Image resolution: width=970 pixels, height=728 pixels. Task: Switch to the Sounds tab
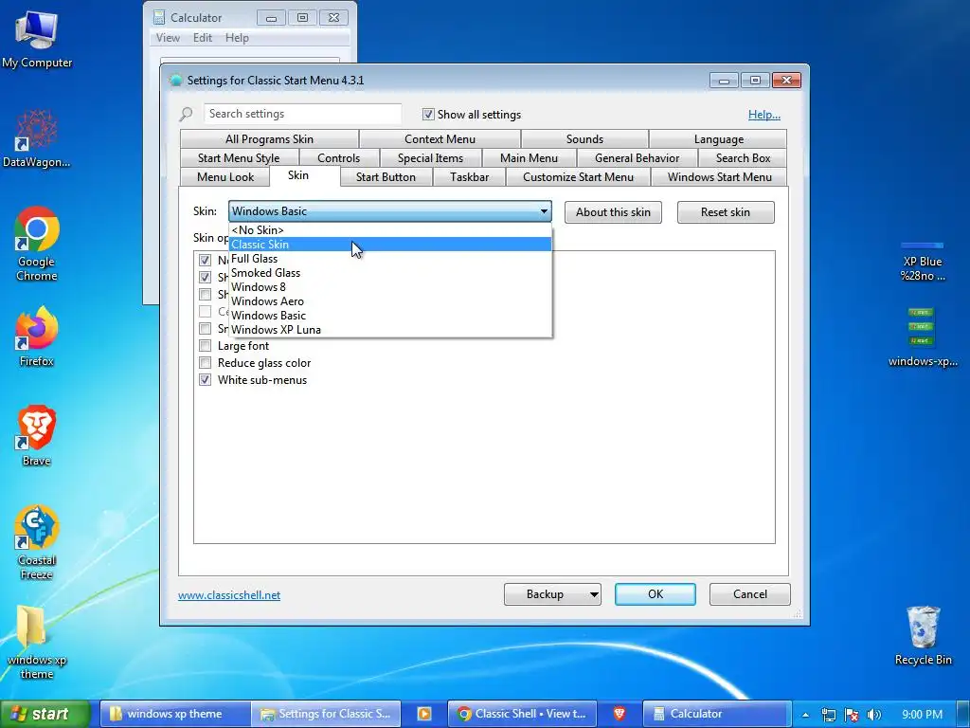(x=584, y=139)
